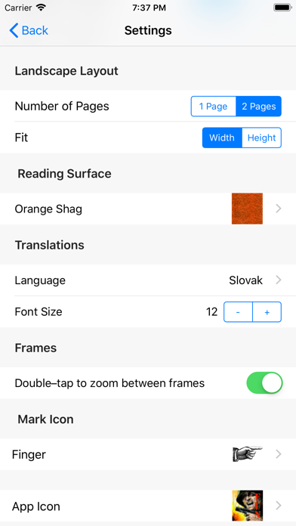Tap the Wi-Fi signal icon
296x526 pixels.
coord(41,8)
